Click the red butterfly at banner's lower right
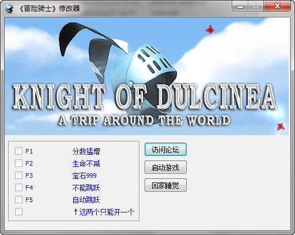This screenshot has width=295, height=235. [281, 126]
